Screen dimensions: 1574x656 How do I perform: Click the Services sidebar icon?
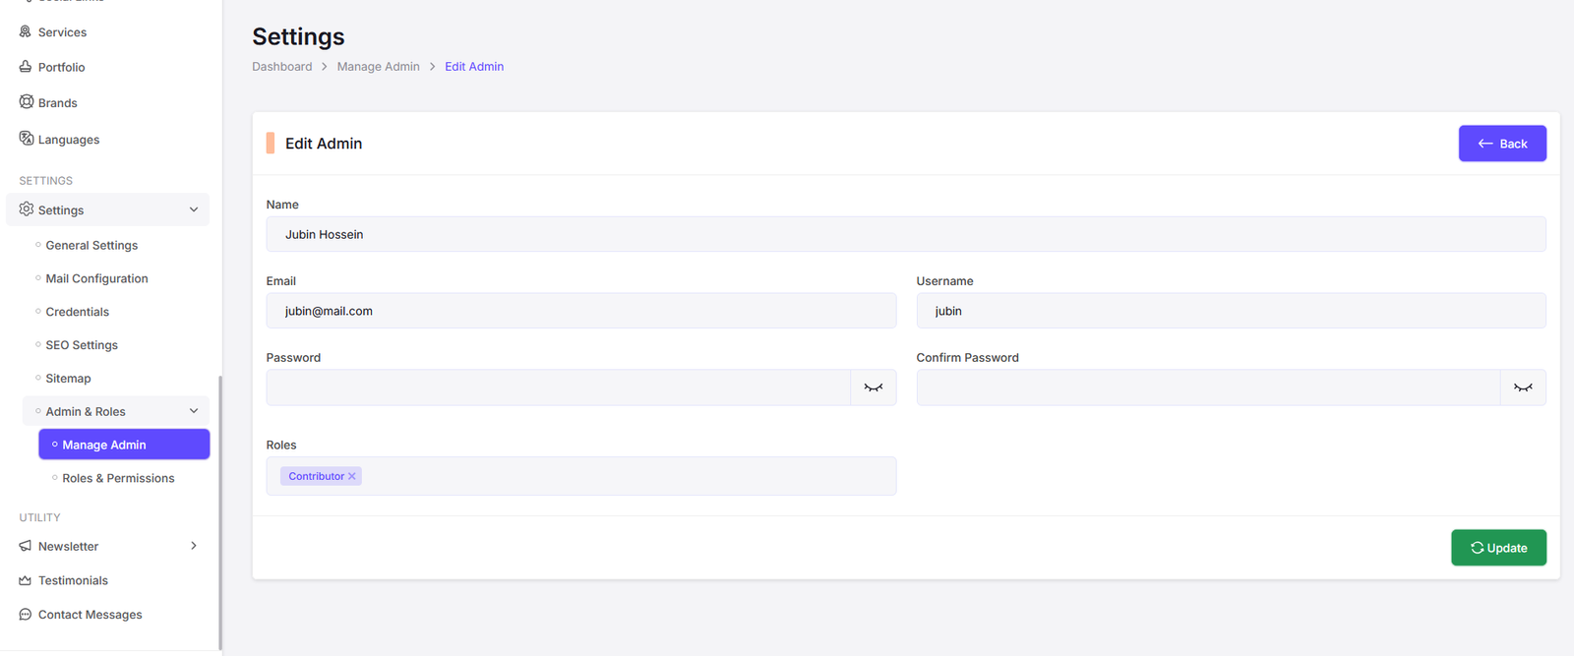tap(26, 31)
